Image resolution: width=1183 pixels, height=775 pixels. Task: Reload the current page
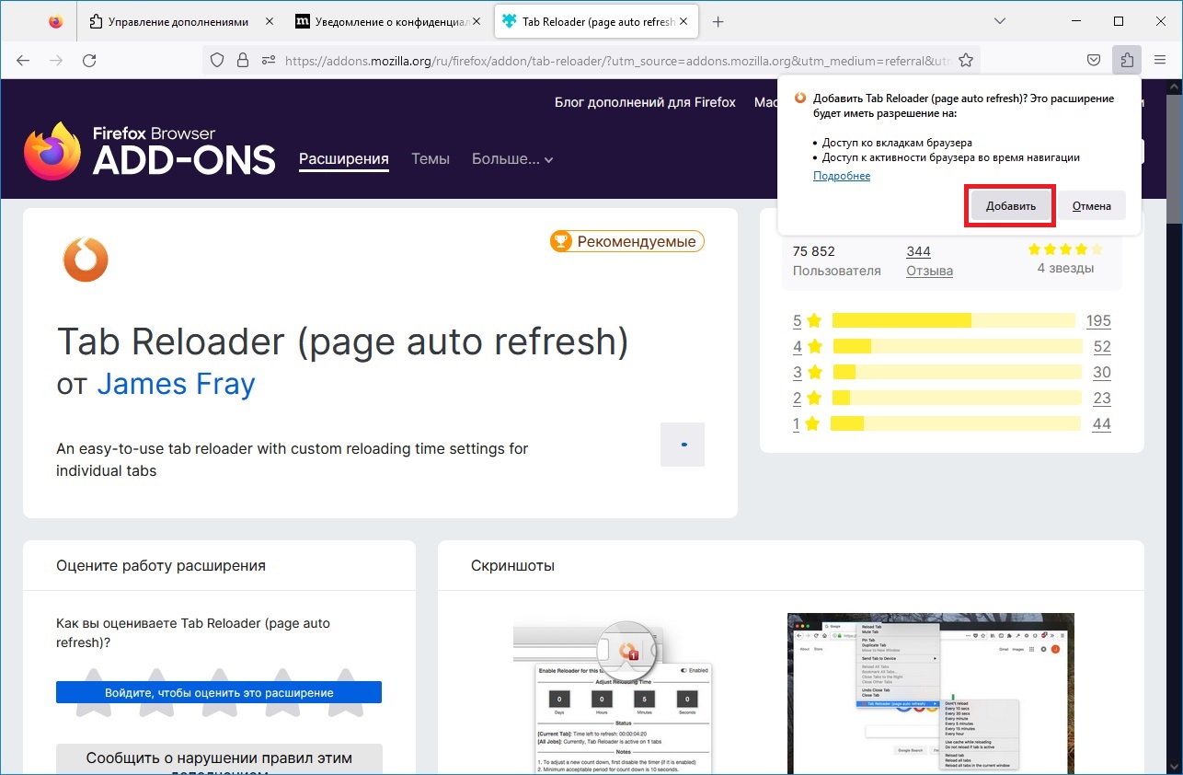[x=89, y=61]
